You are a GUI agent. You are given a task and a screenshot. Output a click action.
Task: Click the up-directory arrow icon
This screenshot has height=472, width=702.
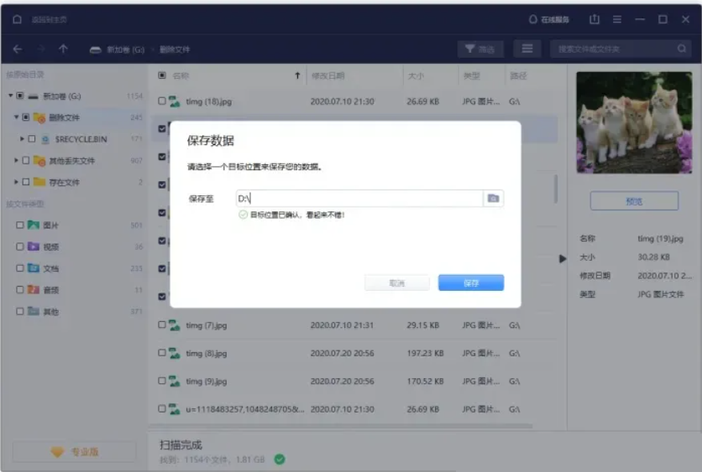point(63,49)
